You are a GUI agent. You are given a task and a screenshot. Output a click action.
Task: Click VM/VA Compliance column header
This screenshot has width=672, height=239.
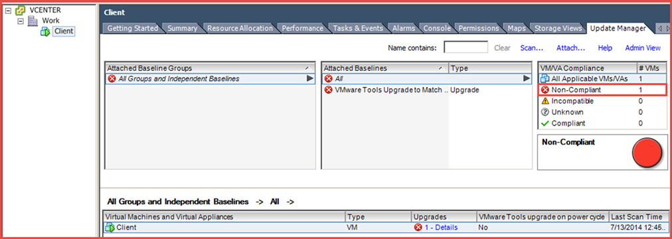click(x=587, y=68)
